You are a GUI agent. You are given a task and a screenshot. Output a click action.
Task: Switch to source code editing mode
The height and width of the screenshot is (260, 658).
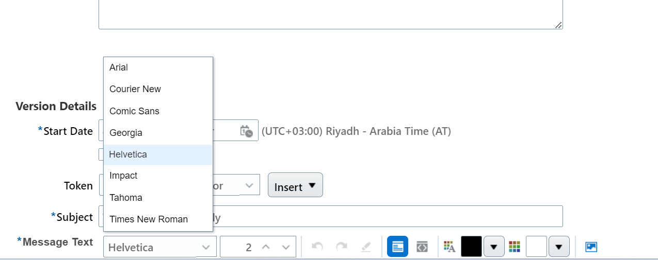[x=422, y=247]
